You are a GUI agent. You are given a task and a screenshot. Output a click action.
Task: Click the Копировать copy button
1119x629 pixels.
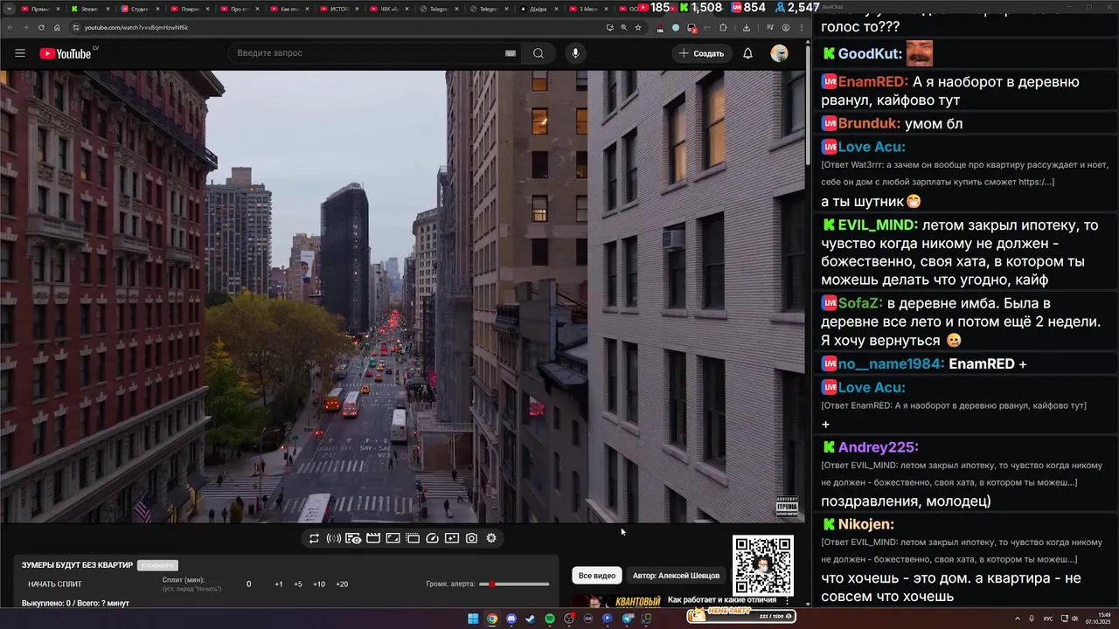click(156, 565)
